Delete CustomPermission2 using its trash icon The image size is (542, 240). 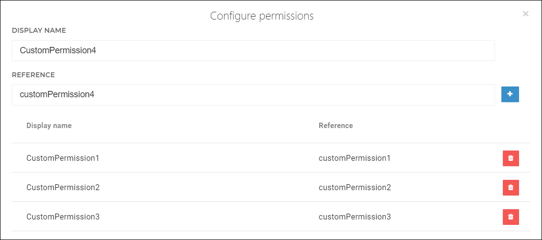511,188
